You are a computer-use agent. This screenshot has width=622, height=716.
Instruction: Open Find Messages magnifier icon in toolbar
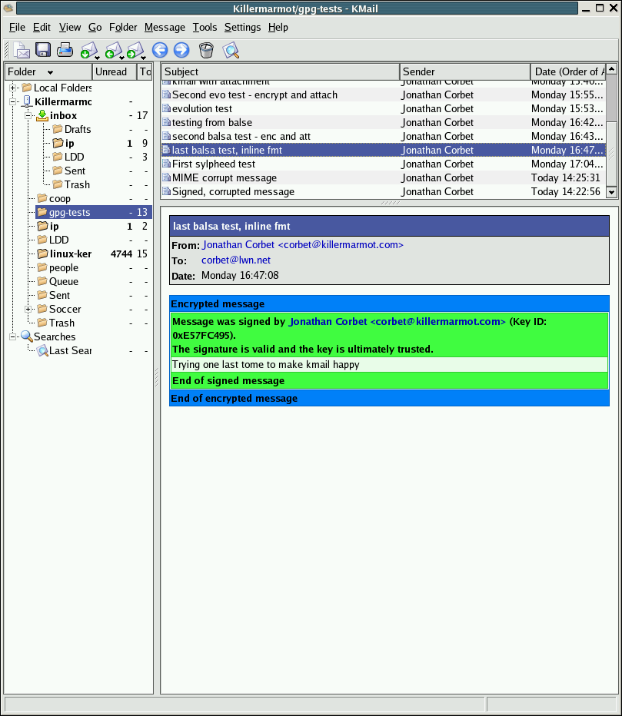(x=231, y=50)
